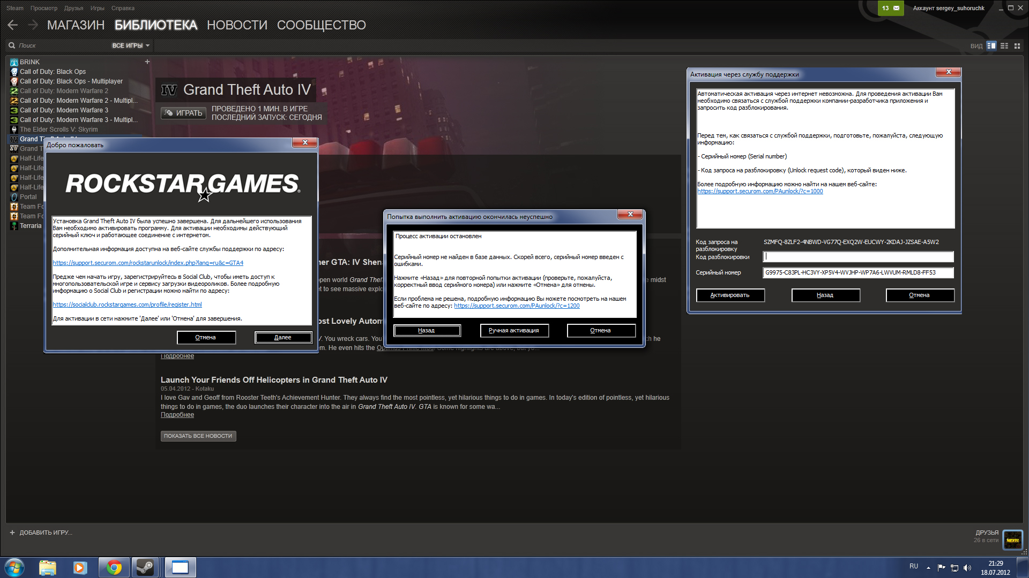
Task: Open the Справка menu
Action: point(123,8)
